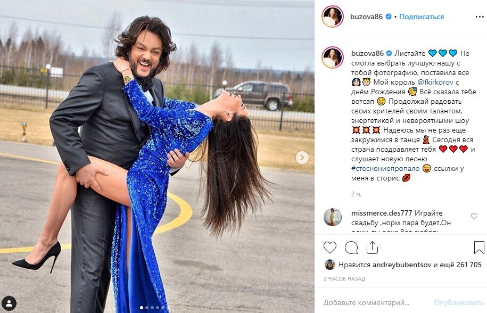The height and width of the screenshot is (313, 487).
Task: Open the #стеснениепропало hashtag
Action: (x=385, y=169)
